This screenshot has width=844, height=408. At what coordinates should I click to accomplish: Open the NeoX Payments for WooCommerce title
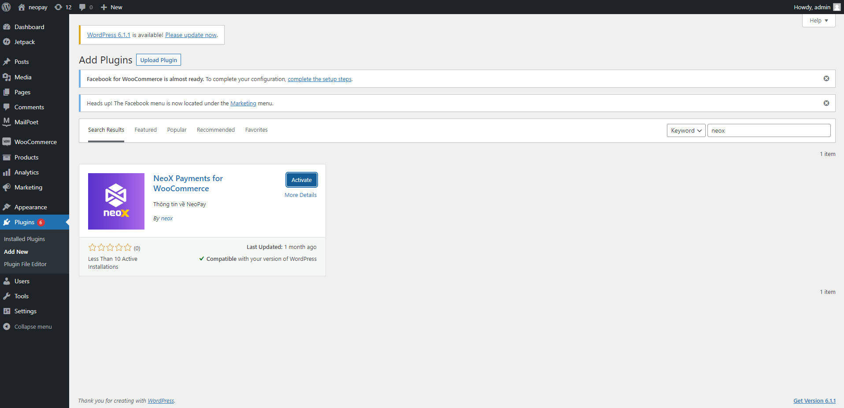(188, 183)
